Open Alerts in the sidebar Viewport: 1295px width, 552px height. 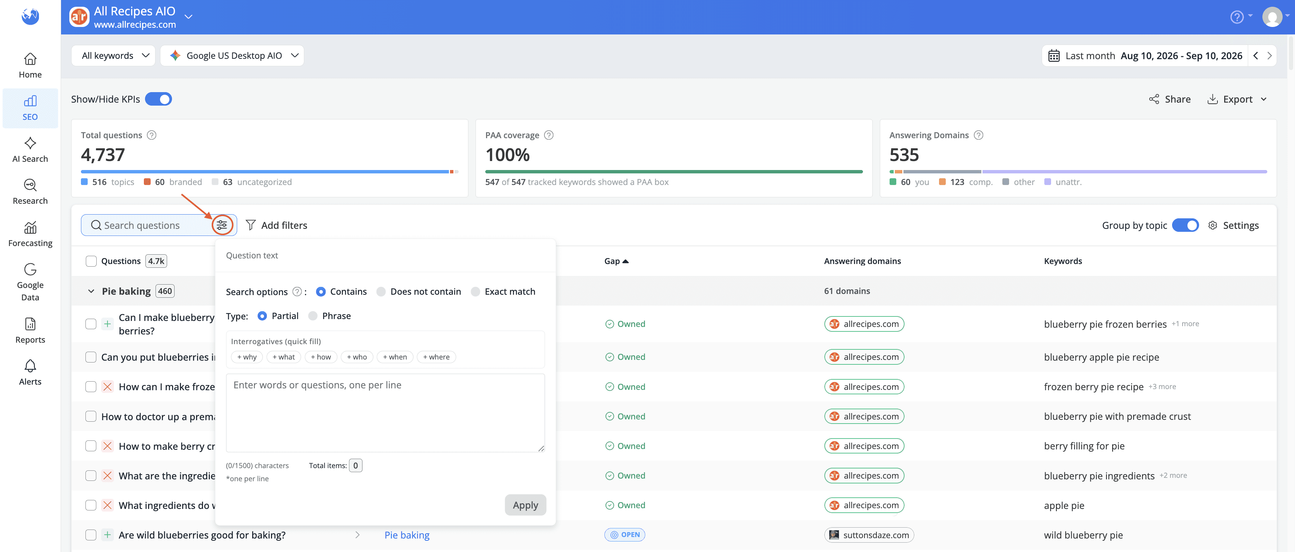[30, 373]
